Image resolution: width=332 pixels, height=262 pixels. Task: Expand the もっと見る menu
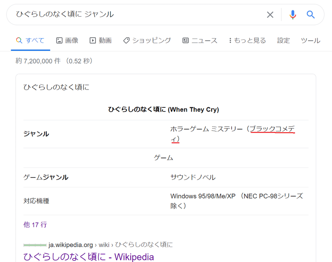pos(247,40)
